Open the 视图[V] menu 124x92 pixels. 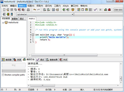coord(31,6)
